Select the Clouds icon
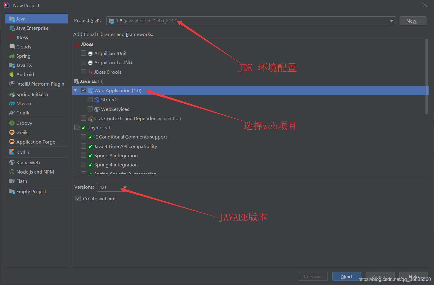 tap(12, 47)
